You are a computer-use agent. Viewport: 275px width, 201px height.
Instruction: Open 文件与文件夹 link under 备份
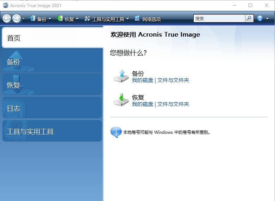[173, 80]
